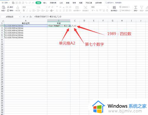This screenshot has width=148, height=115.
Task: Open the Cell Style dropdown
Action: (126, 10)
